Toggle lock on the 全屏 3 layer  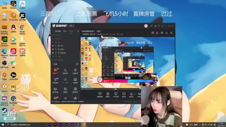[56, 49]
